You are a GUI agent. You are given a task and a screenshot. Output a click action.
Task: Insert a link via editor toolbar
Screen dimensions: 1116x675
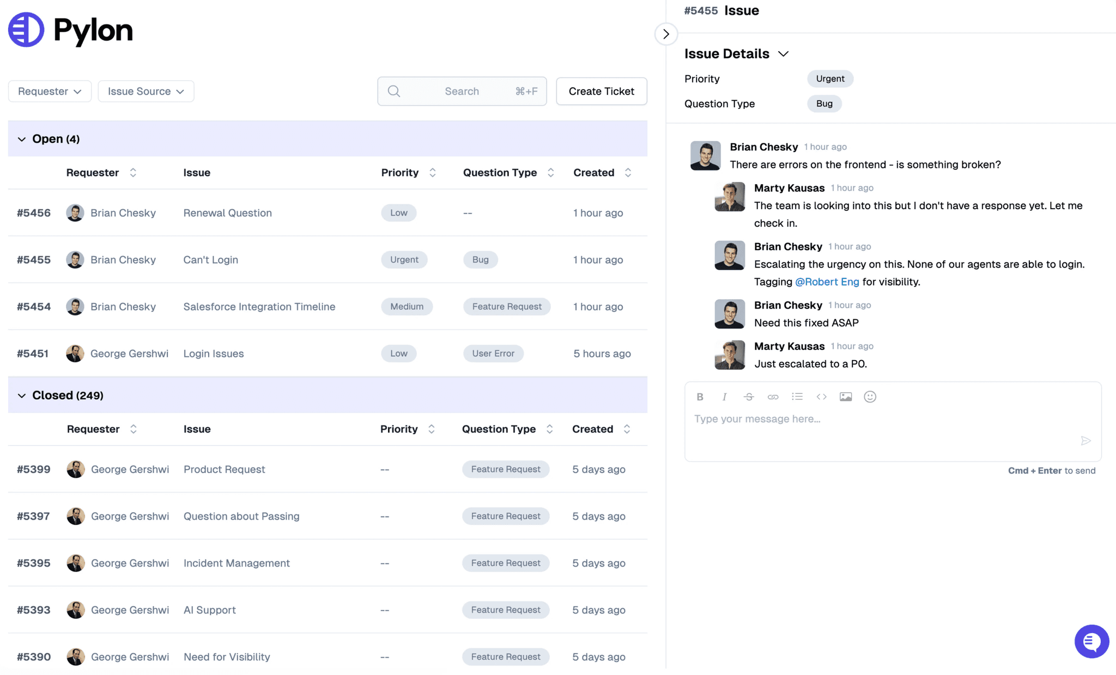tap(773, 397)
